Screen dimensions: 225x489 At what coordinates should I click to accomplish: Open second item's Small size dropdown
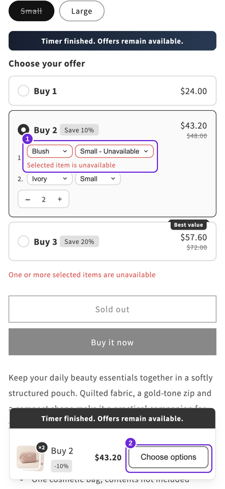click(98, 178)
